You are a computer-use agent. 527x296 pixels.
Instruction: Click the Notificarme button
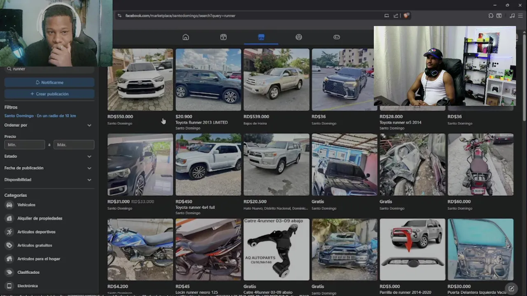(49, 83)
